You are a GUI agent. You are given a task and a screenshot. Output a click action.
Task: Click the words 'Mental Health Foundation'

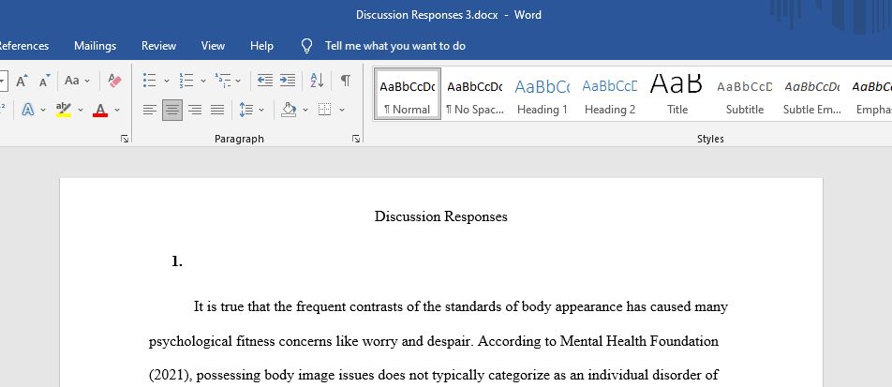[639, 341]
